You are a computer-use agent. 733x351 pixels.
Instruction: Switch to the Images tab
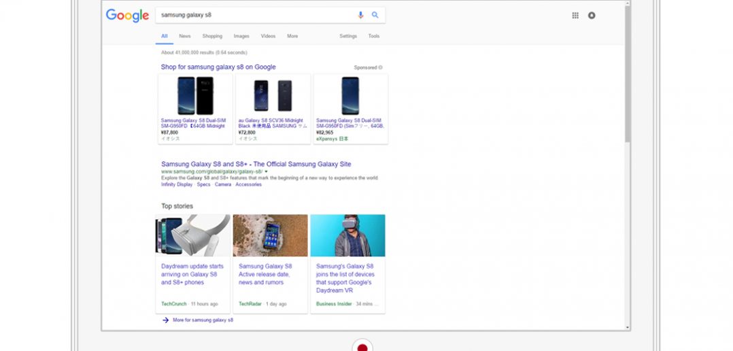[241, 36]
